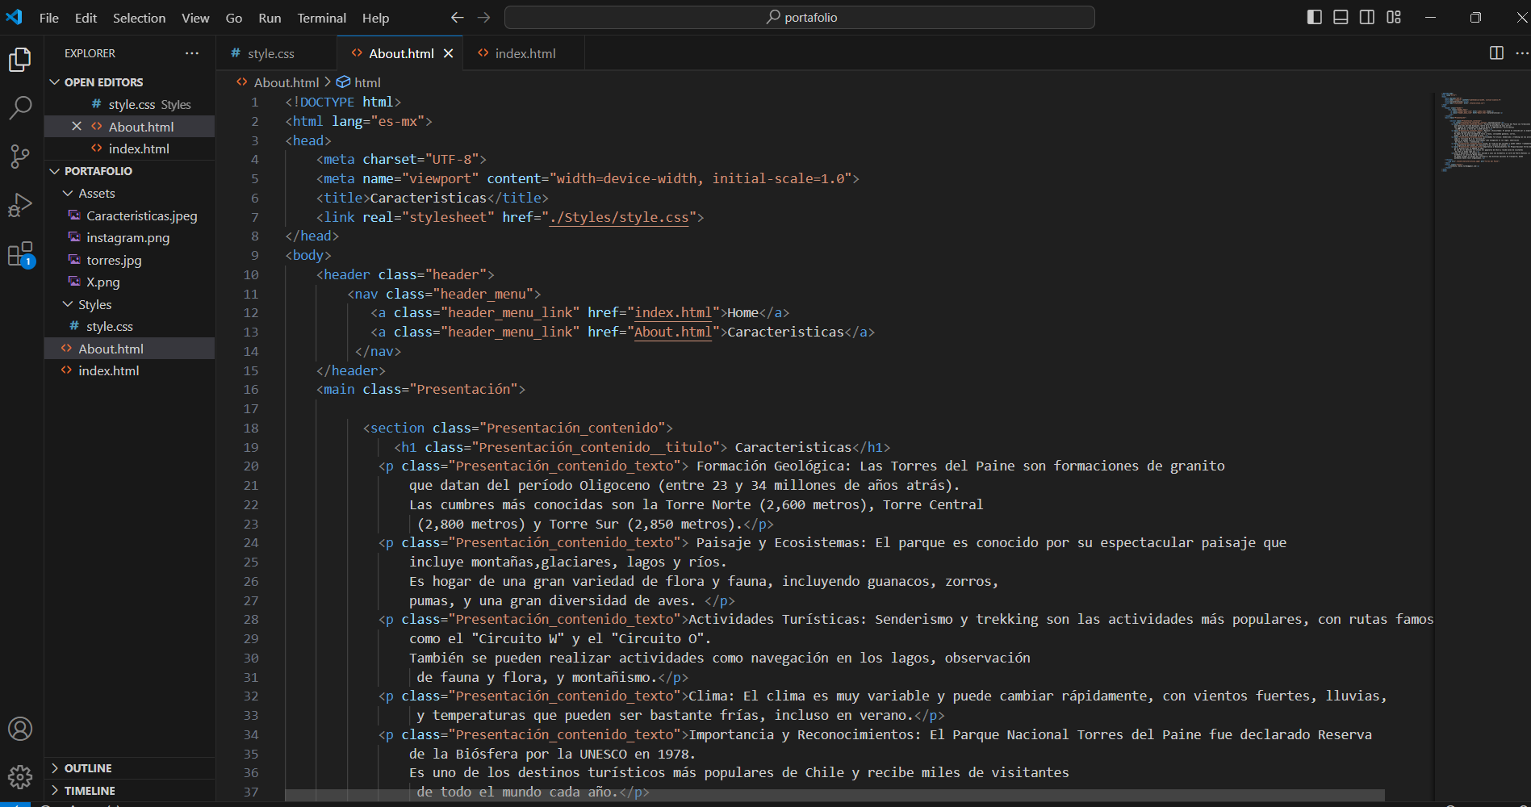This screenshot has width=1531, height=807.
Task: Open the File menu
Action: click(49, 18)
